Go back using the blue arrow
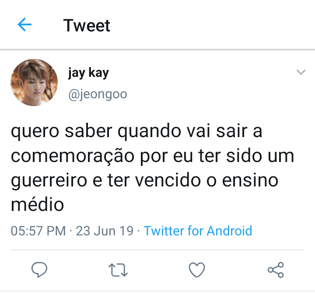This screenshot has height=293, width=315. (24, 24)
